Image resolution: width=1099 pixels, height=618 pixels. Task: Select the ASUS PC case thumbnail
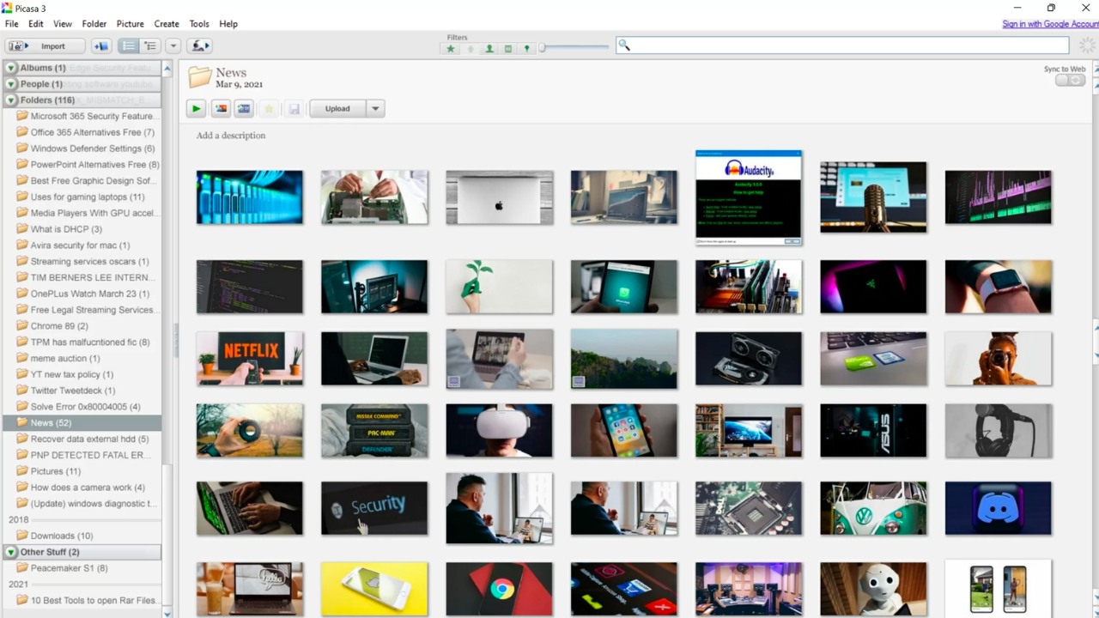873,431
